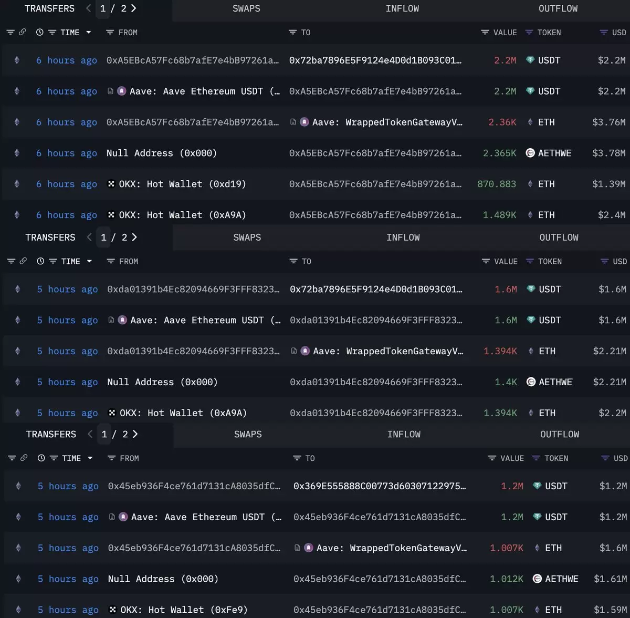Image resolution: width=630 pixels, height=618 pixels.
Task: Click the Aave logo beside Aave Ethereum USDT in the 1.6M row
Action: point(122,320)
